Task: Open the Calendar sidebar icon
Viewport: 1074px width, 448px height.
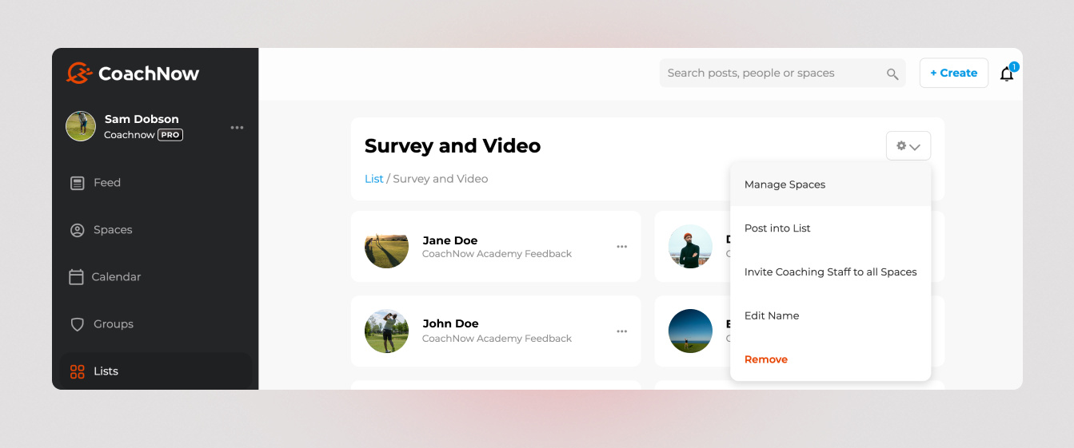Action: [x=77, y=277]
